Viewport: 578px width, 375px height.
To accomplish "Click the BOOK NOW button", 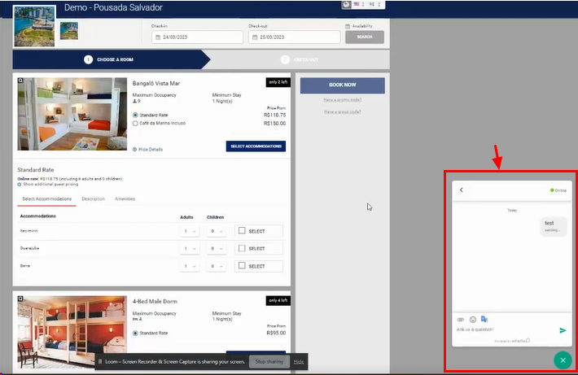I will coord(342,85).
